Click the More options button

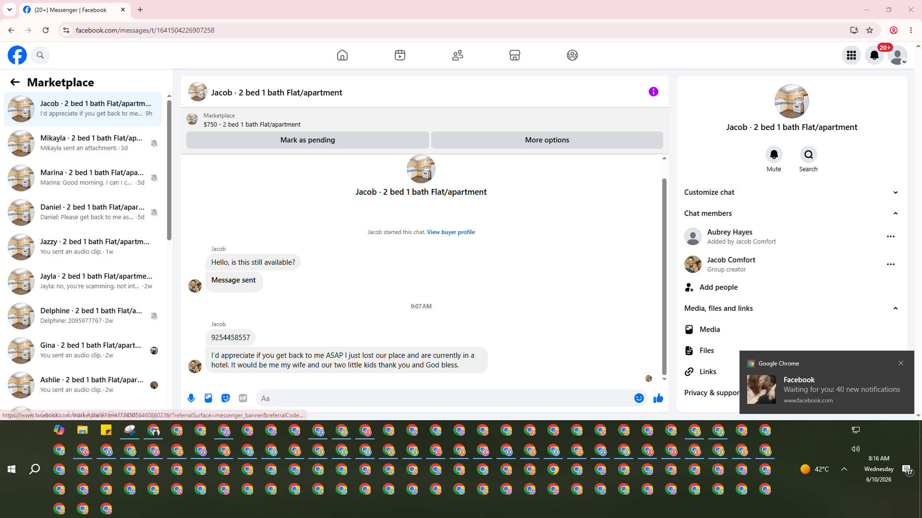547,140
